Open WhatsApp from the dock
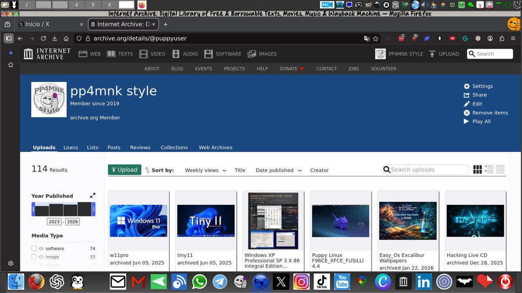Viewport: 522px width, 293px height. [x=199, y=282]
